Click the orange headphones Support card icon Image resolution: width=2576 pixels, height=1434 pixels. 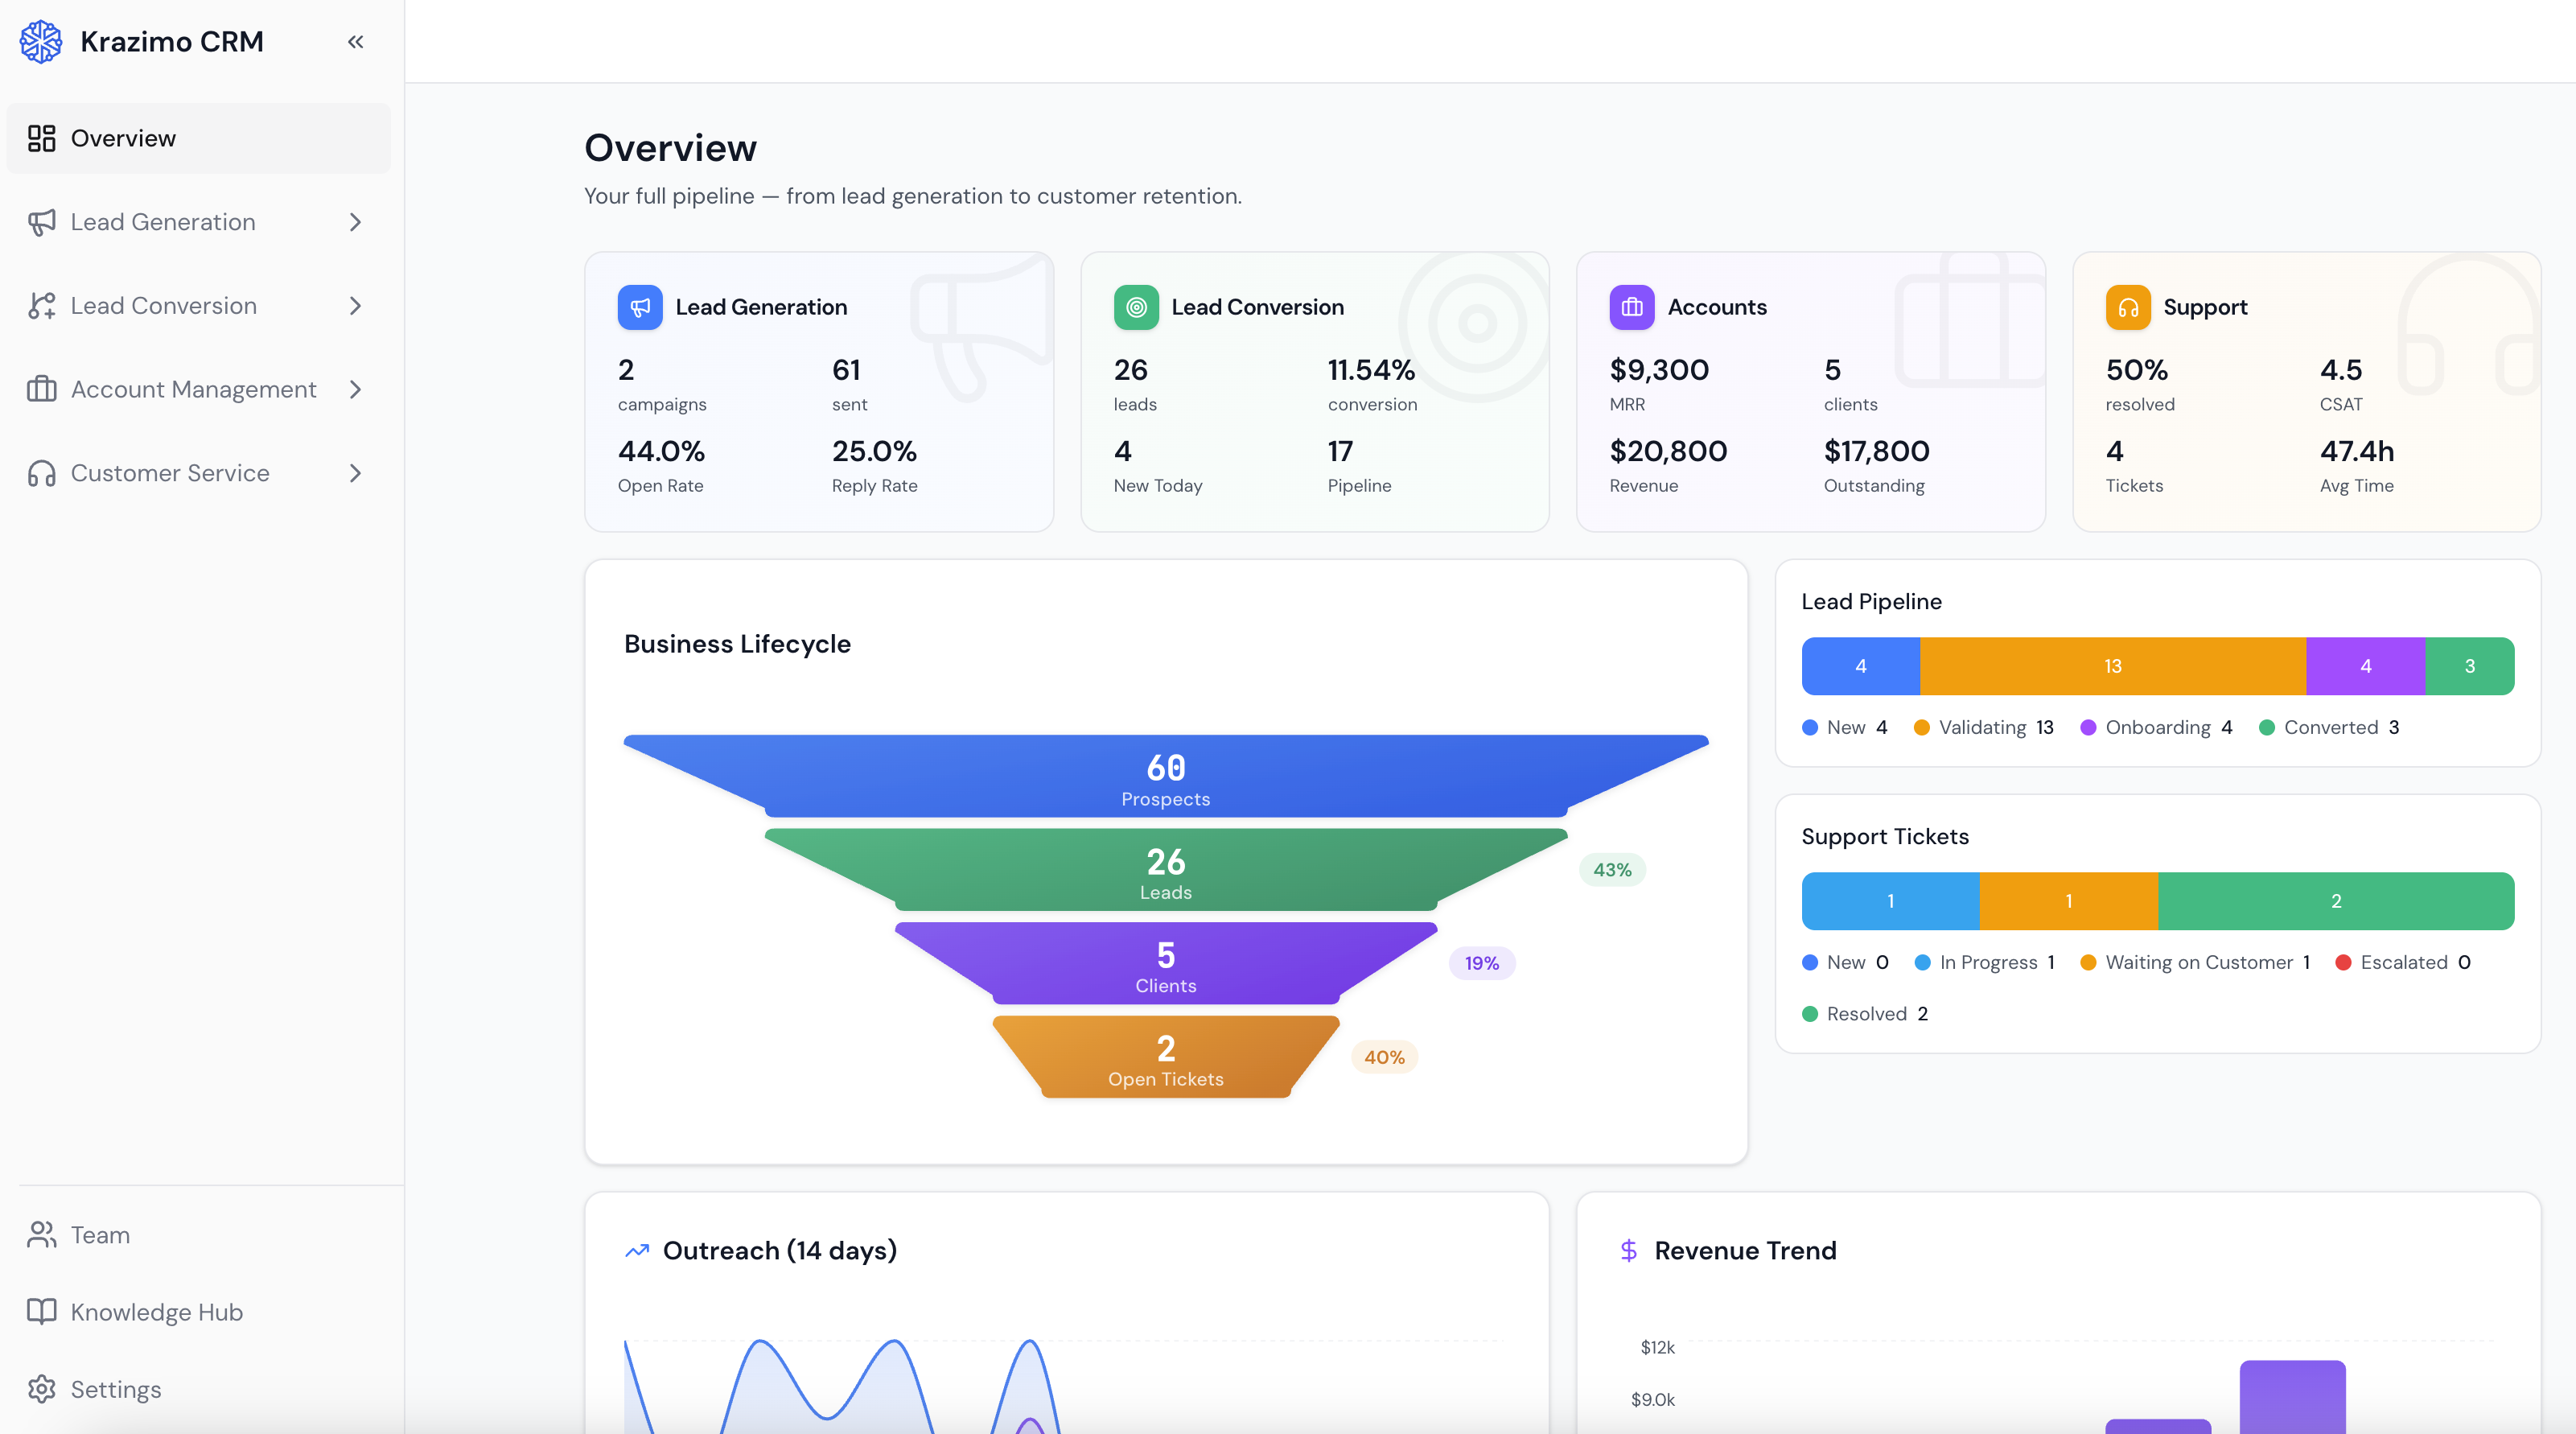pos(2127,307)
